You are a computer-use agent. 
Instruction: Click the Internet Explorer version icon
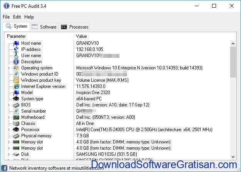click(x=16, y=86)
